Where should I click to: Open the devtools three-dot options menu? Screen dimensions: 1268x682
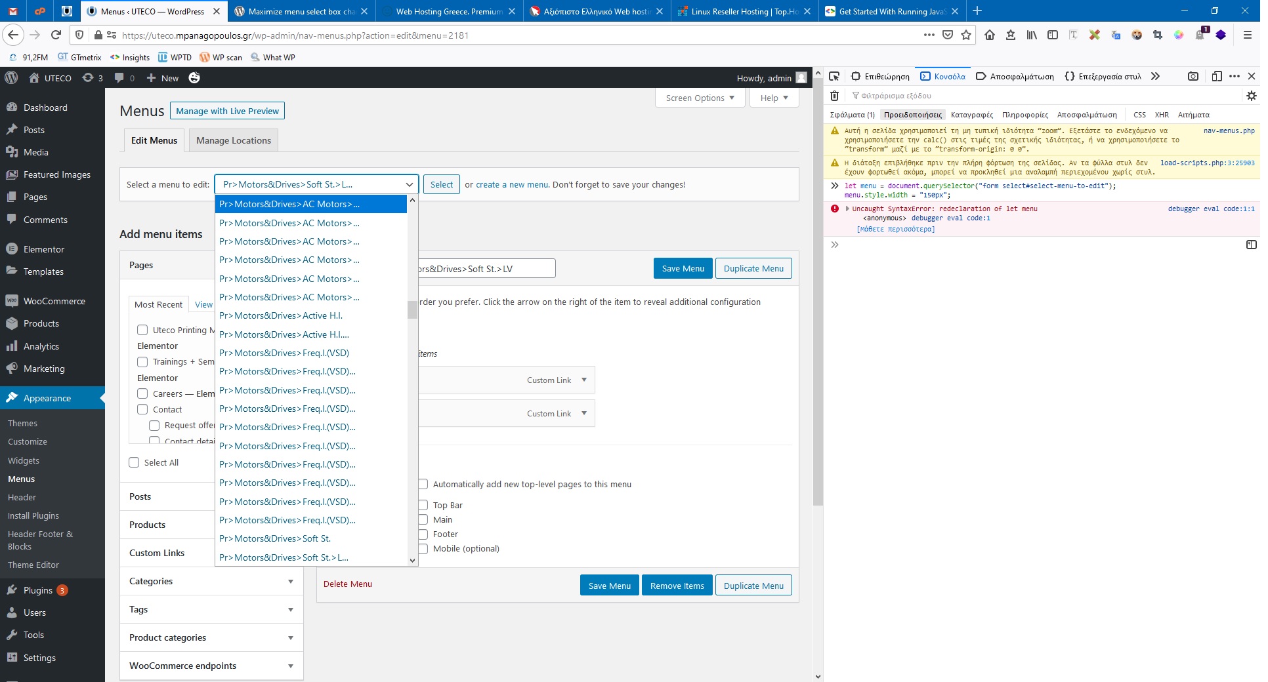pos(1235,76)
